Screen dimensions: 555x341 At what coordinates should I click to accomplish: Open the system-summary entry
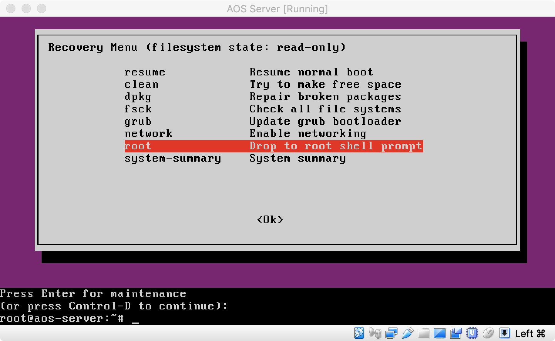[x=172, y=158]
